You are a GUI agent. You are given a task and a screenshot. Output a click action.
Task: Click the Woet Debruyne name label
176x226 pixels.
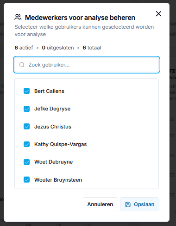pos(53,162)
